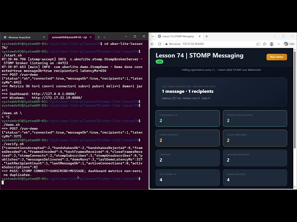Click the Connections Accepted metric card
The width and height of the screenshot is (297, 222).
(x=255, y=118)
